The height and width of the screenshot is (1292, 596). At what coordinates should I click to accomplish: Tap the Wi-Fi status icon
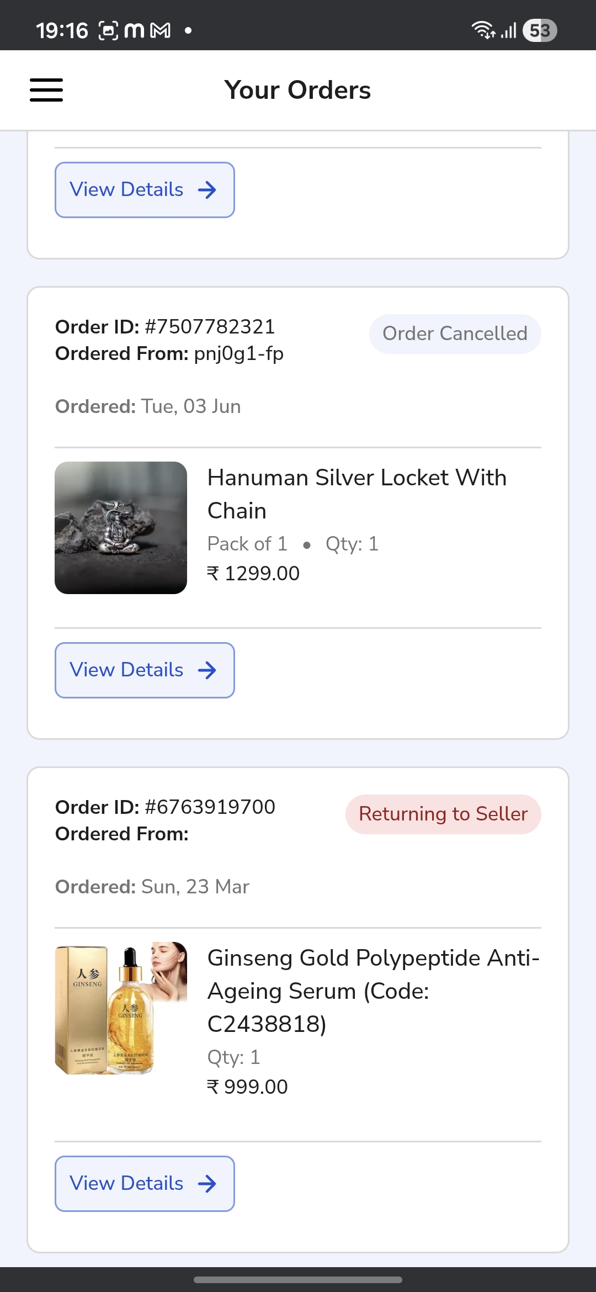pyautogui.click(x=483, y=30)
